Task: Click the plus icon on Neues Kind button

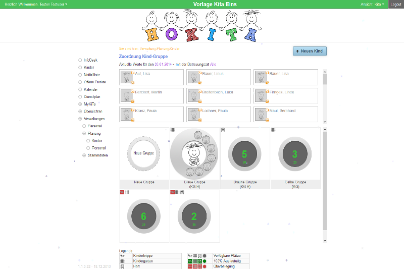Action: 297,51
